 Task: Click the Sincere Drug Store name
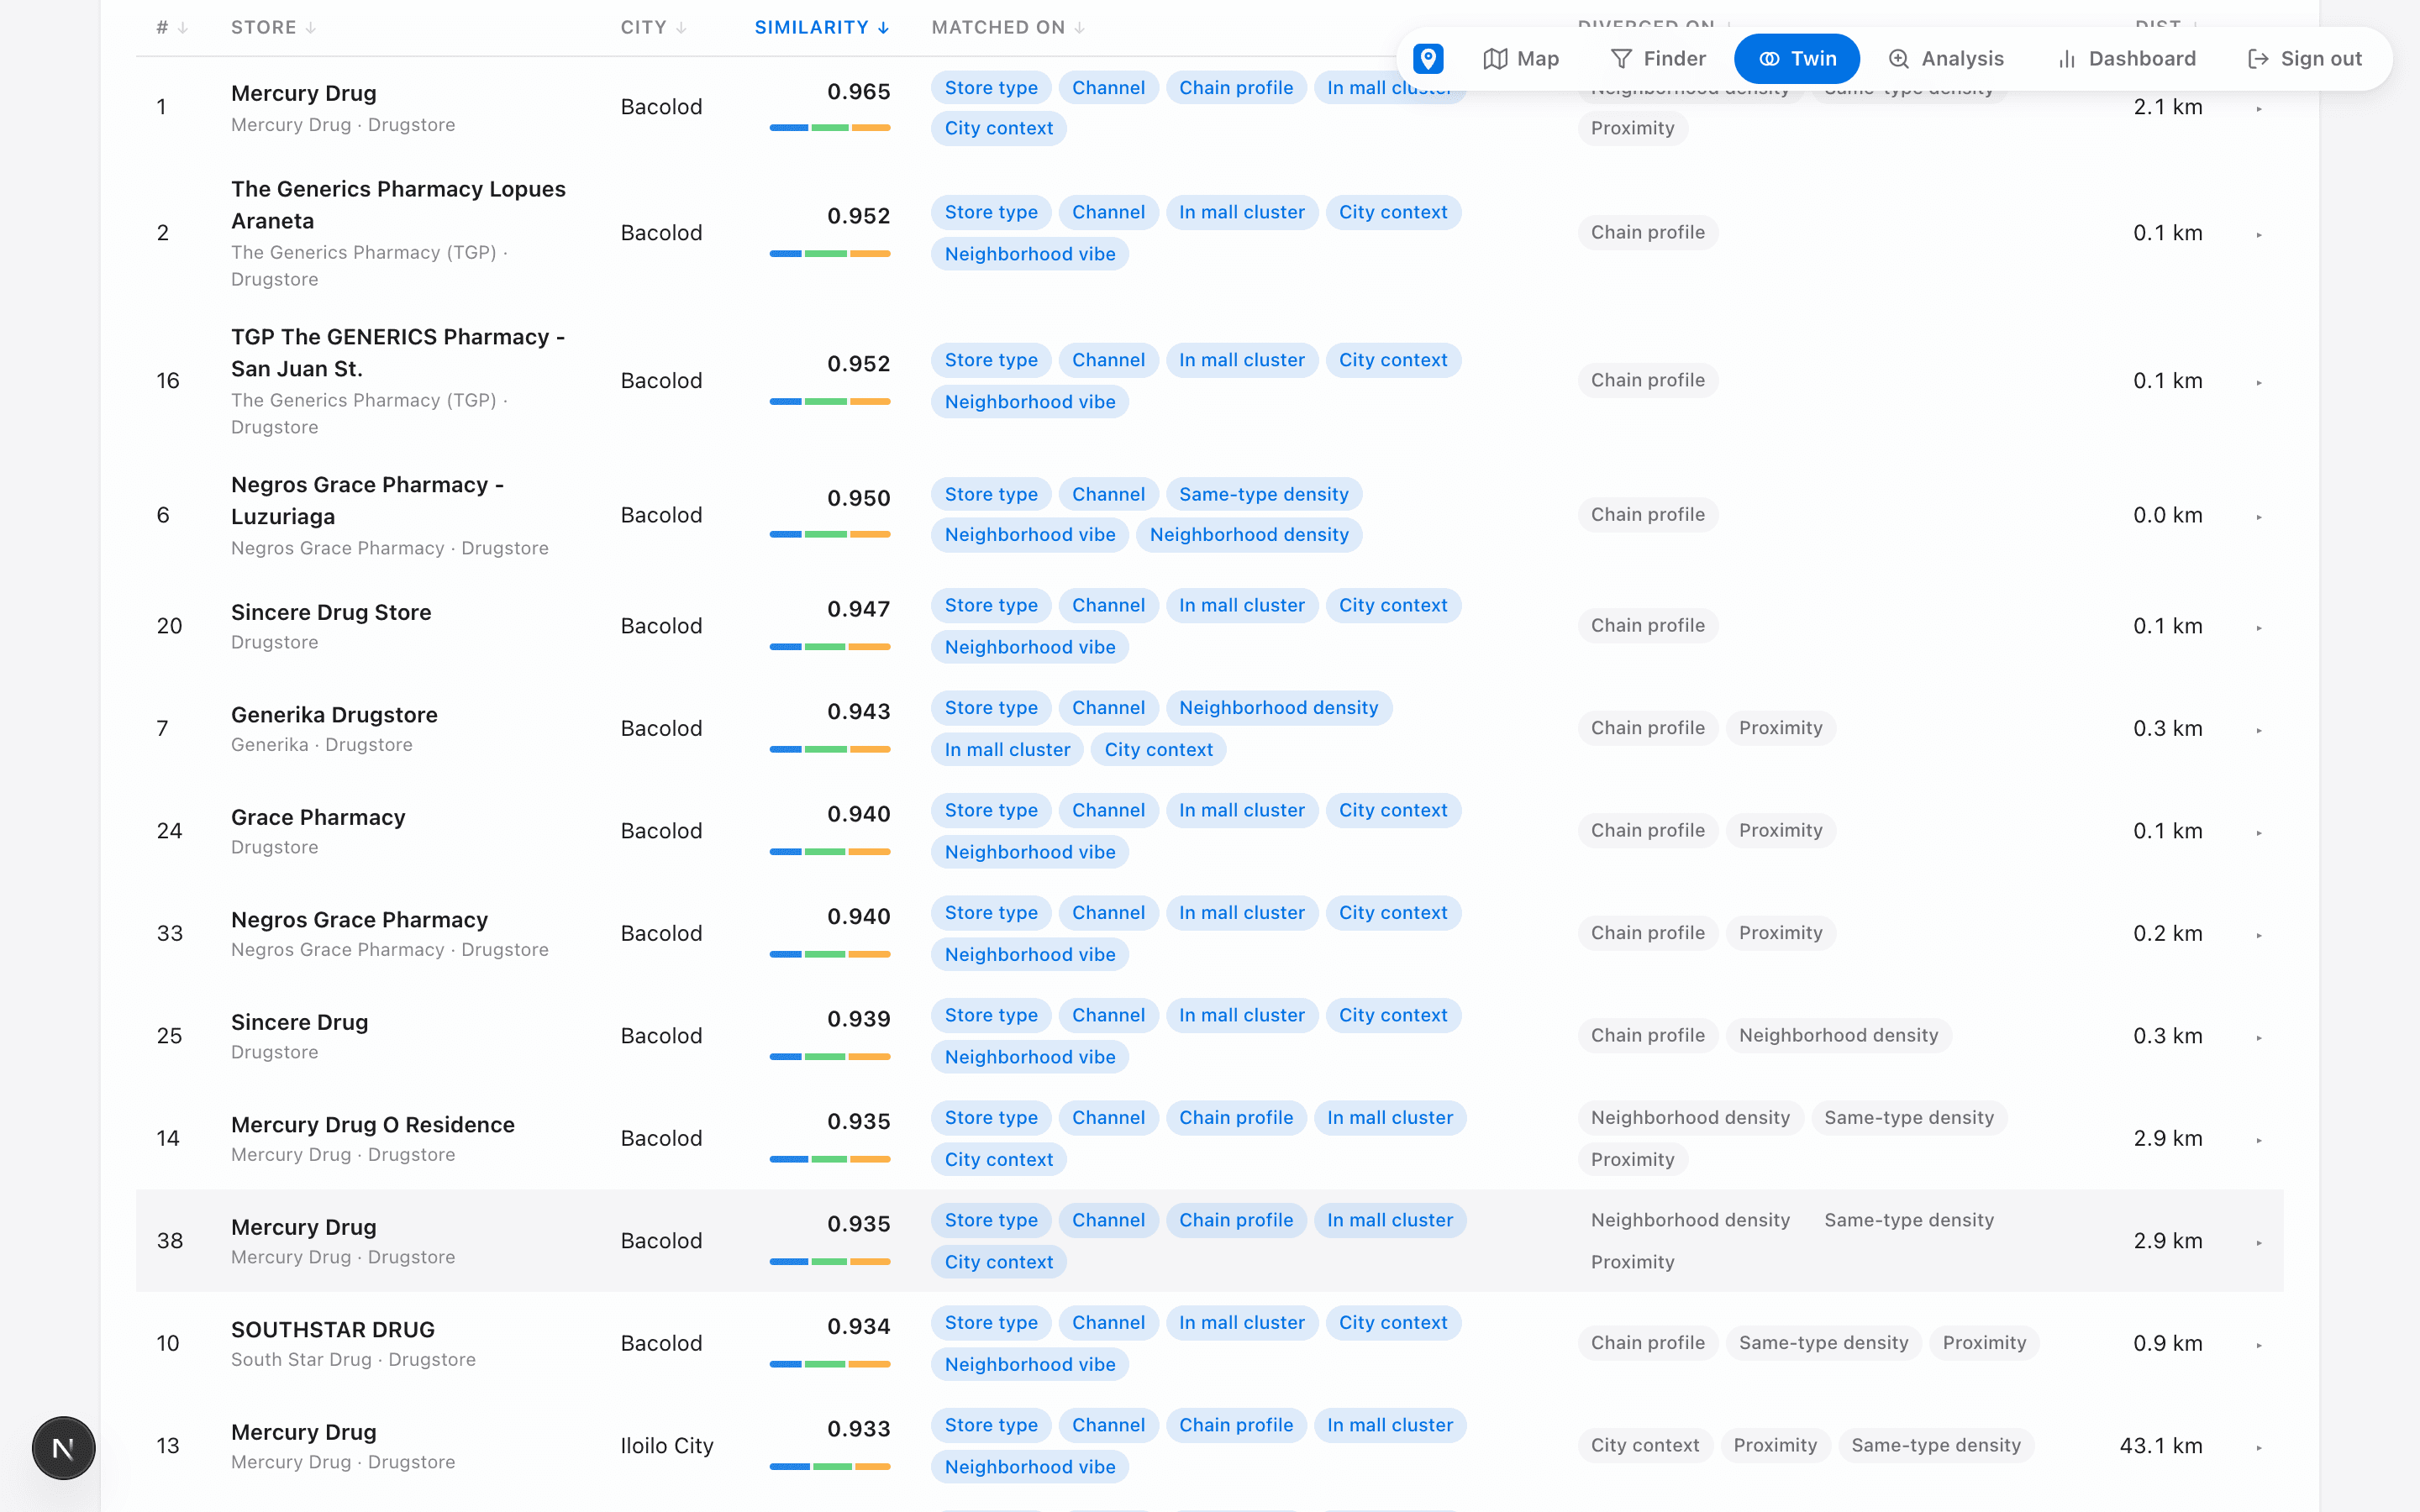click(x=331, y=612)
